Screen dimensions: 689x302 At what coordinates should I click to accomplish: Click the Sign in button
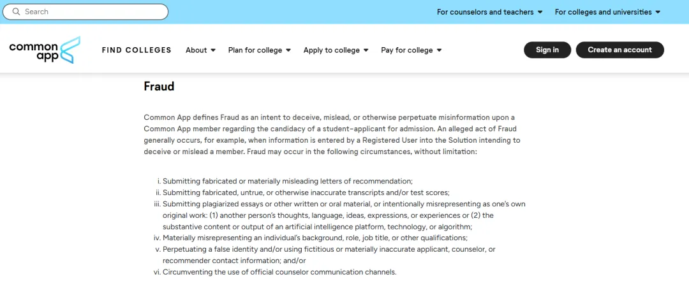click(547, 50)
